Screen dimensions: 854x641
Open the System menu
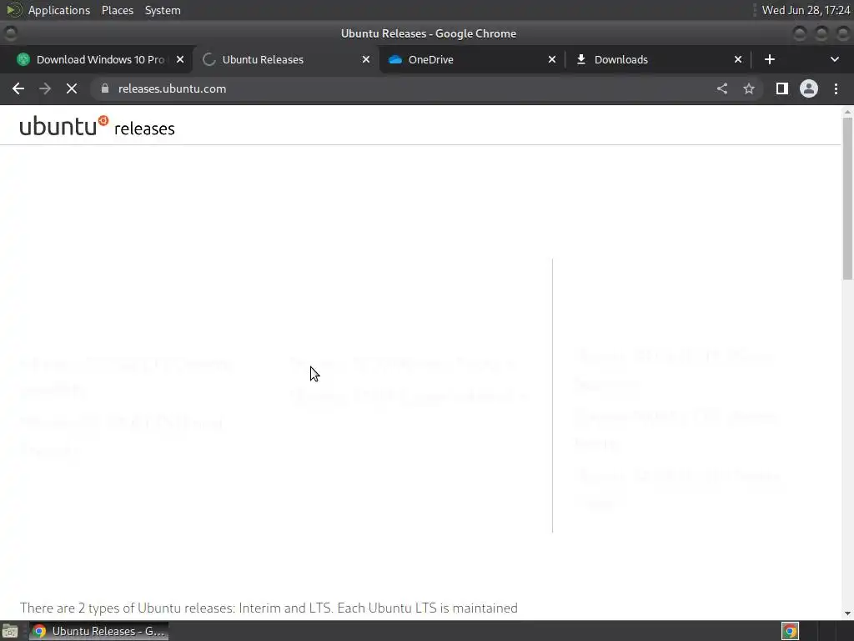pos(163,10)
